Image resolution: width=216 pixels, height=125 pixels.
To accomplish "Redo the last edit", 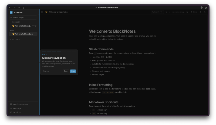I will point(170,12).
